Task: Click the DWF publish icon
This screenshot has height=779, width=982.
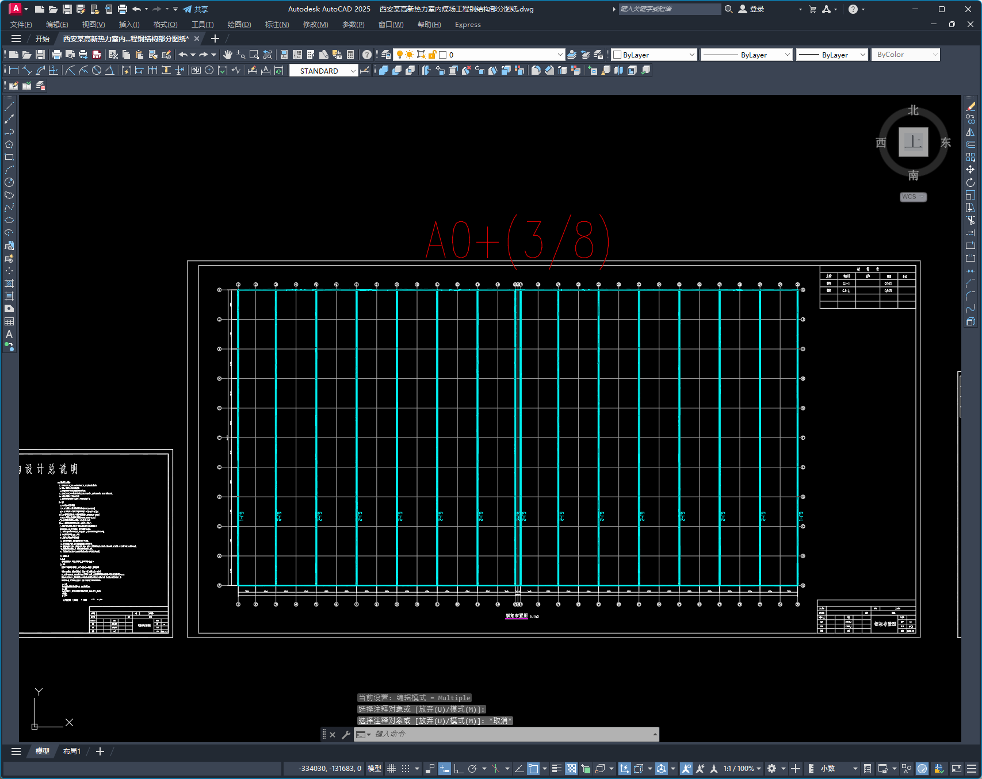Action: [x=97, y=55]
